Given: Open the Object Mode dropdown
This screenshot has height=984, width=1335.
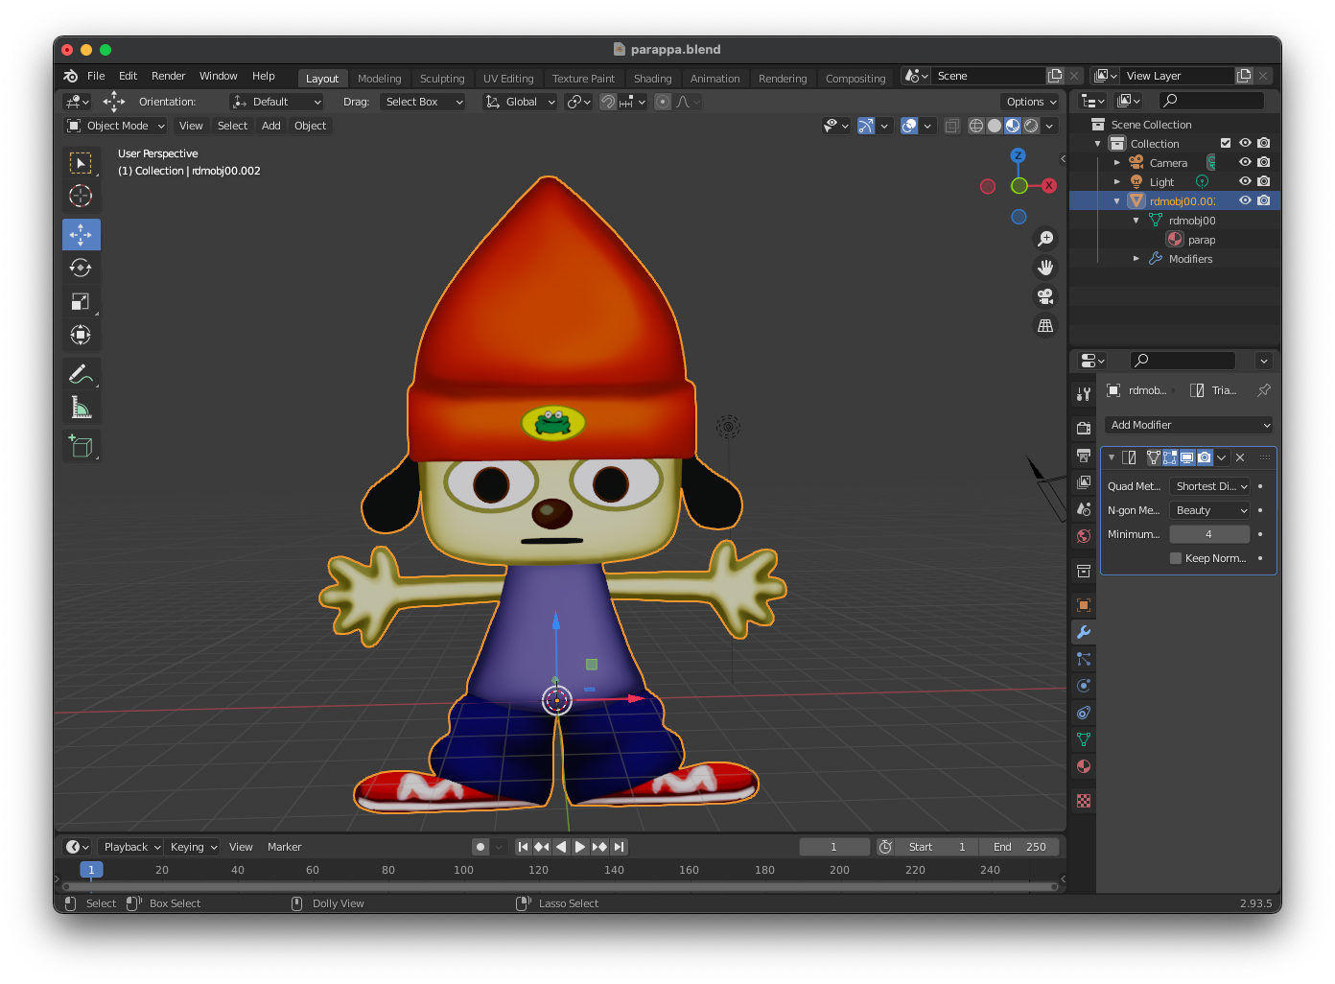Looking at the screenshot, I should (115, 126).
